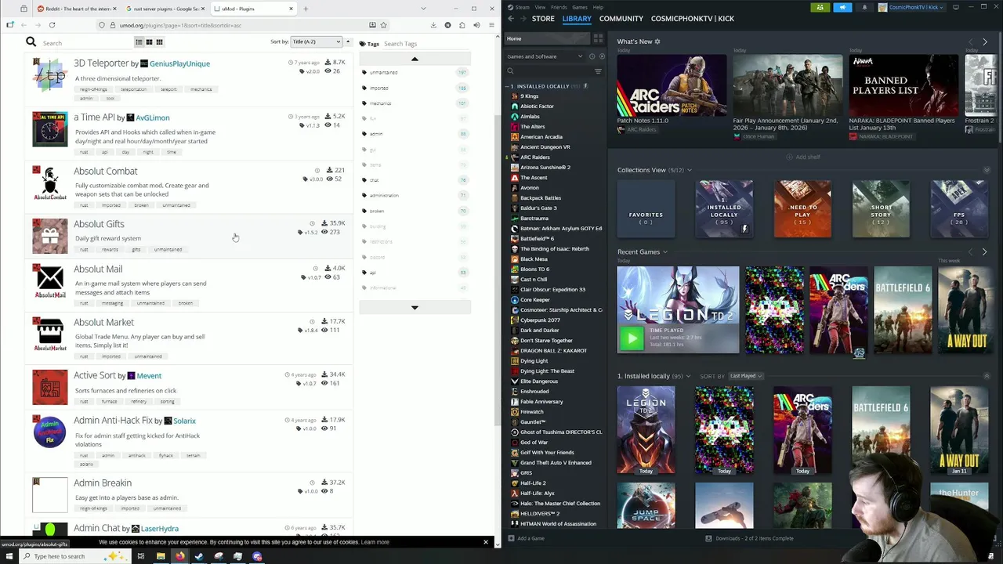1003x564 pixels.
Task: Open Steam COMMUNITY tab
Action: pos(621,18)
